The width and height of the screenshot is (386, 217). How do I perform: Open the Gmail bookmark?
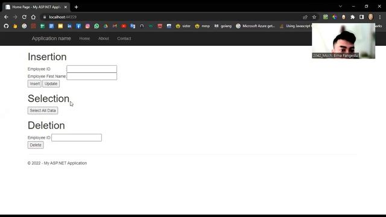coord(115,26)
